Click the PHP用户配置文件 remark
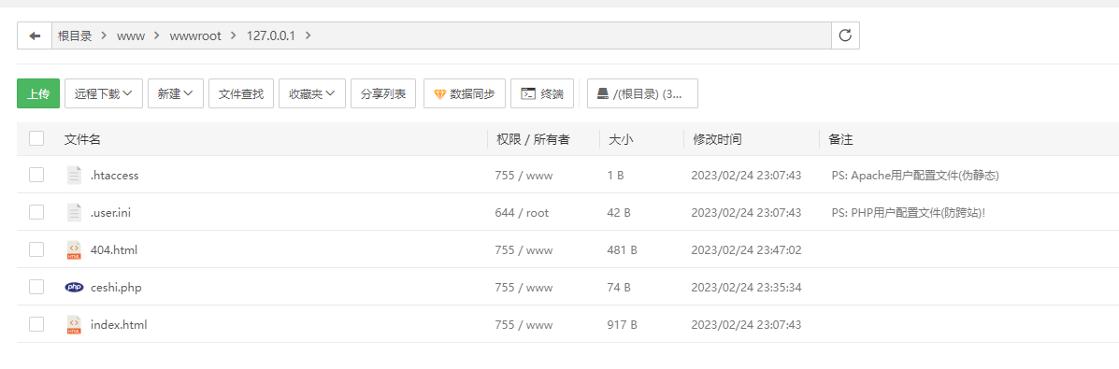The width and height of the screenshot is (1119, 369). 909,212
